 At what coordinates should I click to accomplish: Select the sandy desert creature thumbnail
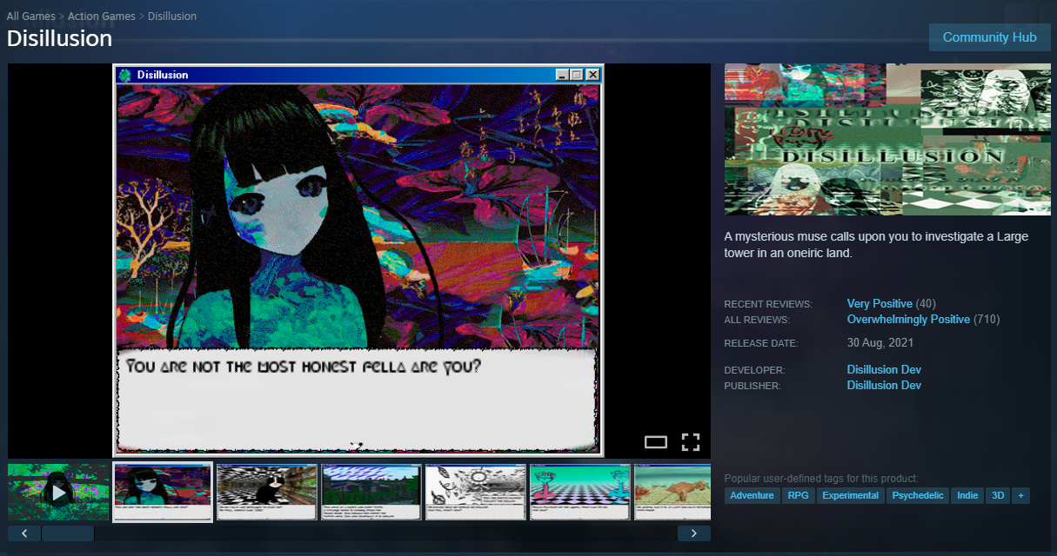(x=672, y=493)
